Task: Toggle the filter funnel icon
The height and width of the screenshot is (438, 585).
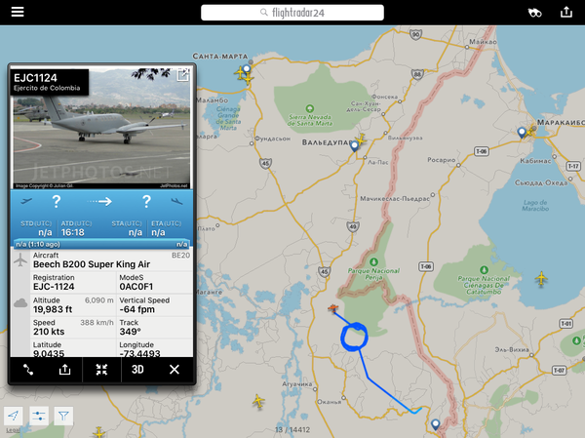Action: click(x=63, y=416)
